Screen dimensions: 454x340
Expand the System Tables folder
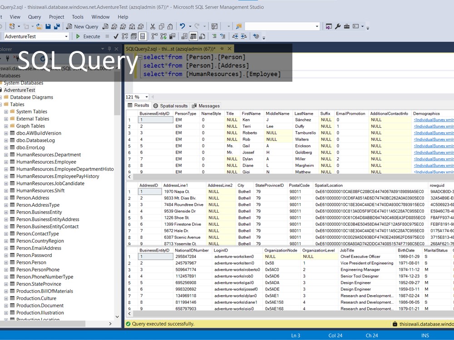(6, 112)
